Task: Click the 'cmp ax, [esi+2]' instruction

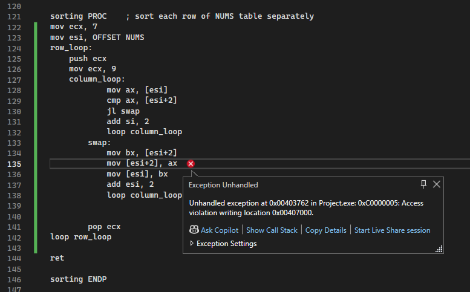Action: click(x=142, y=100)
